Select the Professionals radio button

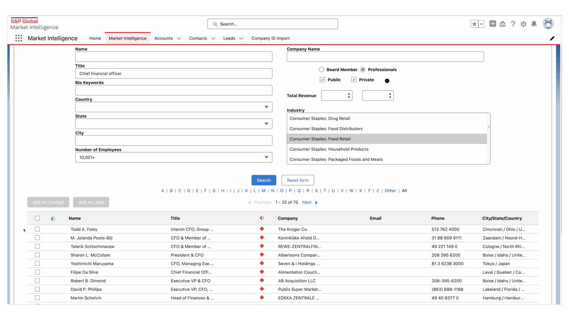363,70
